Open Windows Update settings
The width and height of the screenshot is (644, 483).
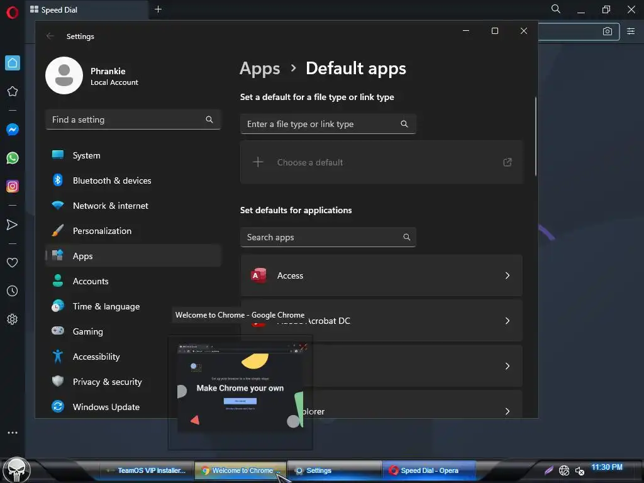pyautogui.click(x=107, y=407)
